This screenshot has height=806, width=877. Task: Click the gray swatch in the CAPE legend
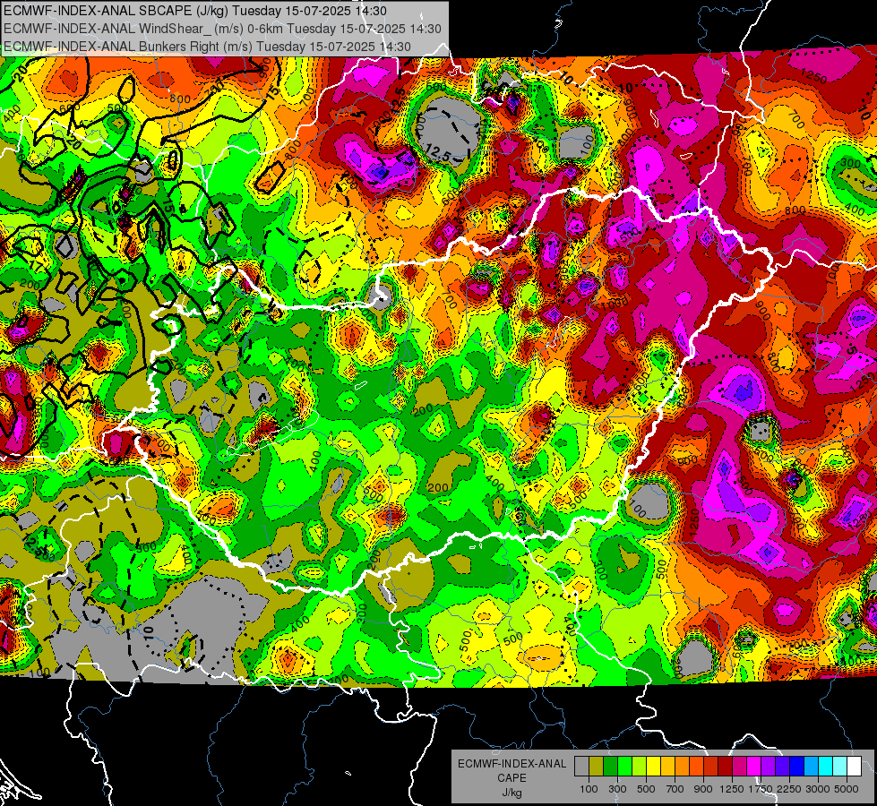coord(582,767)
